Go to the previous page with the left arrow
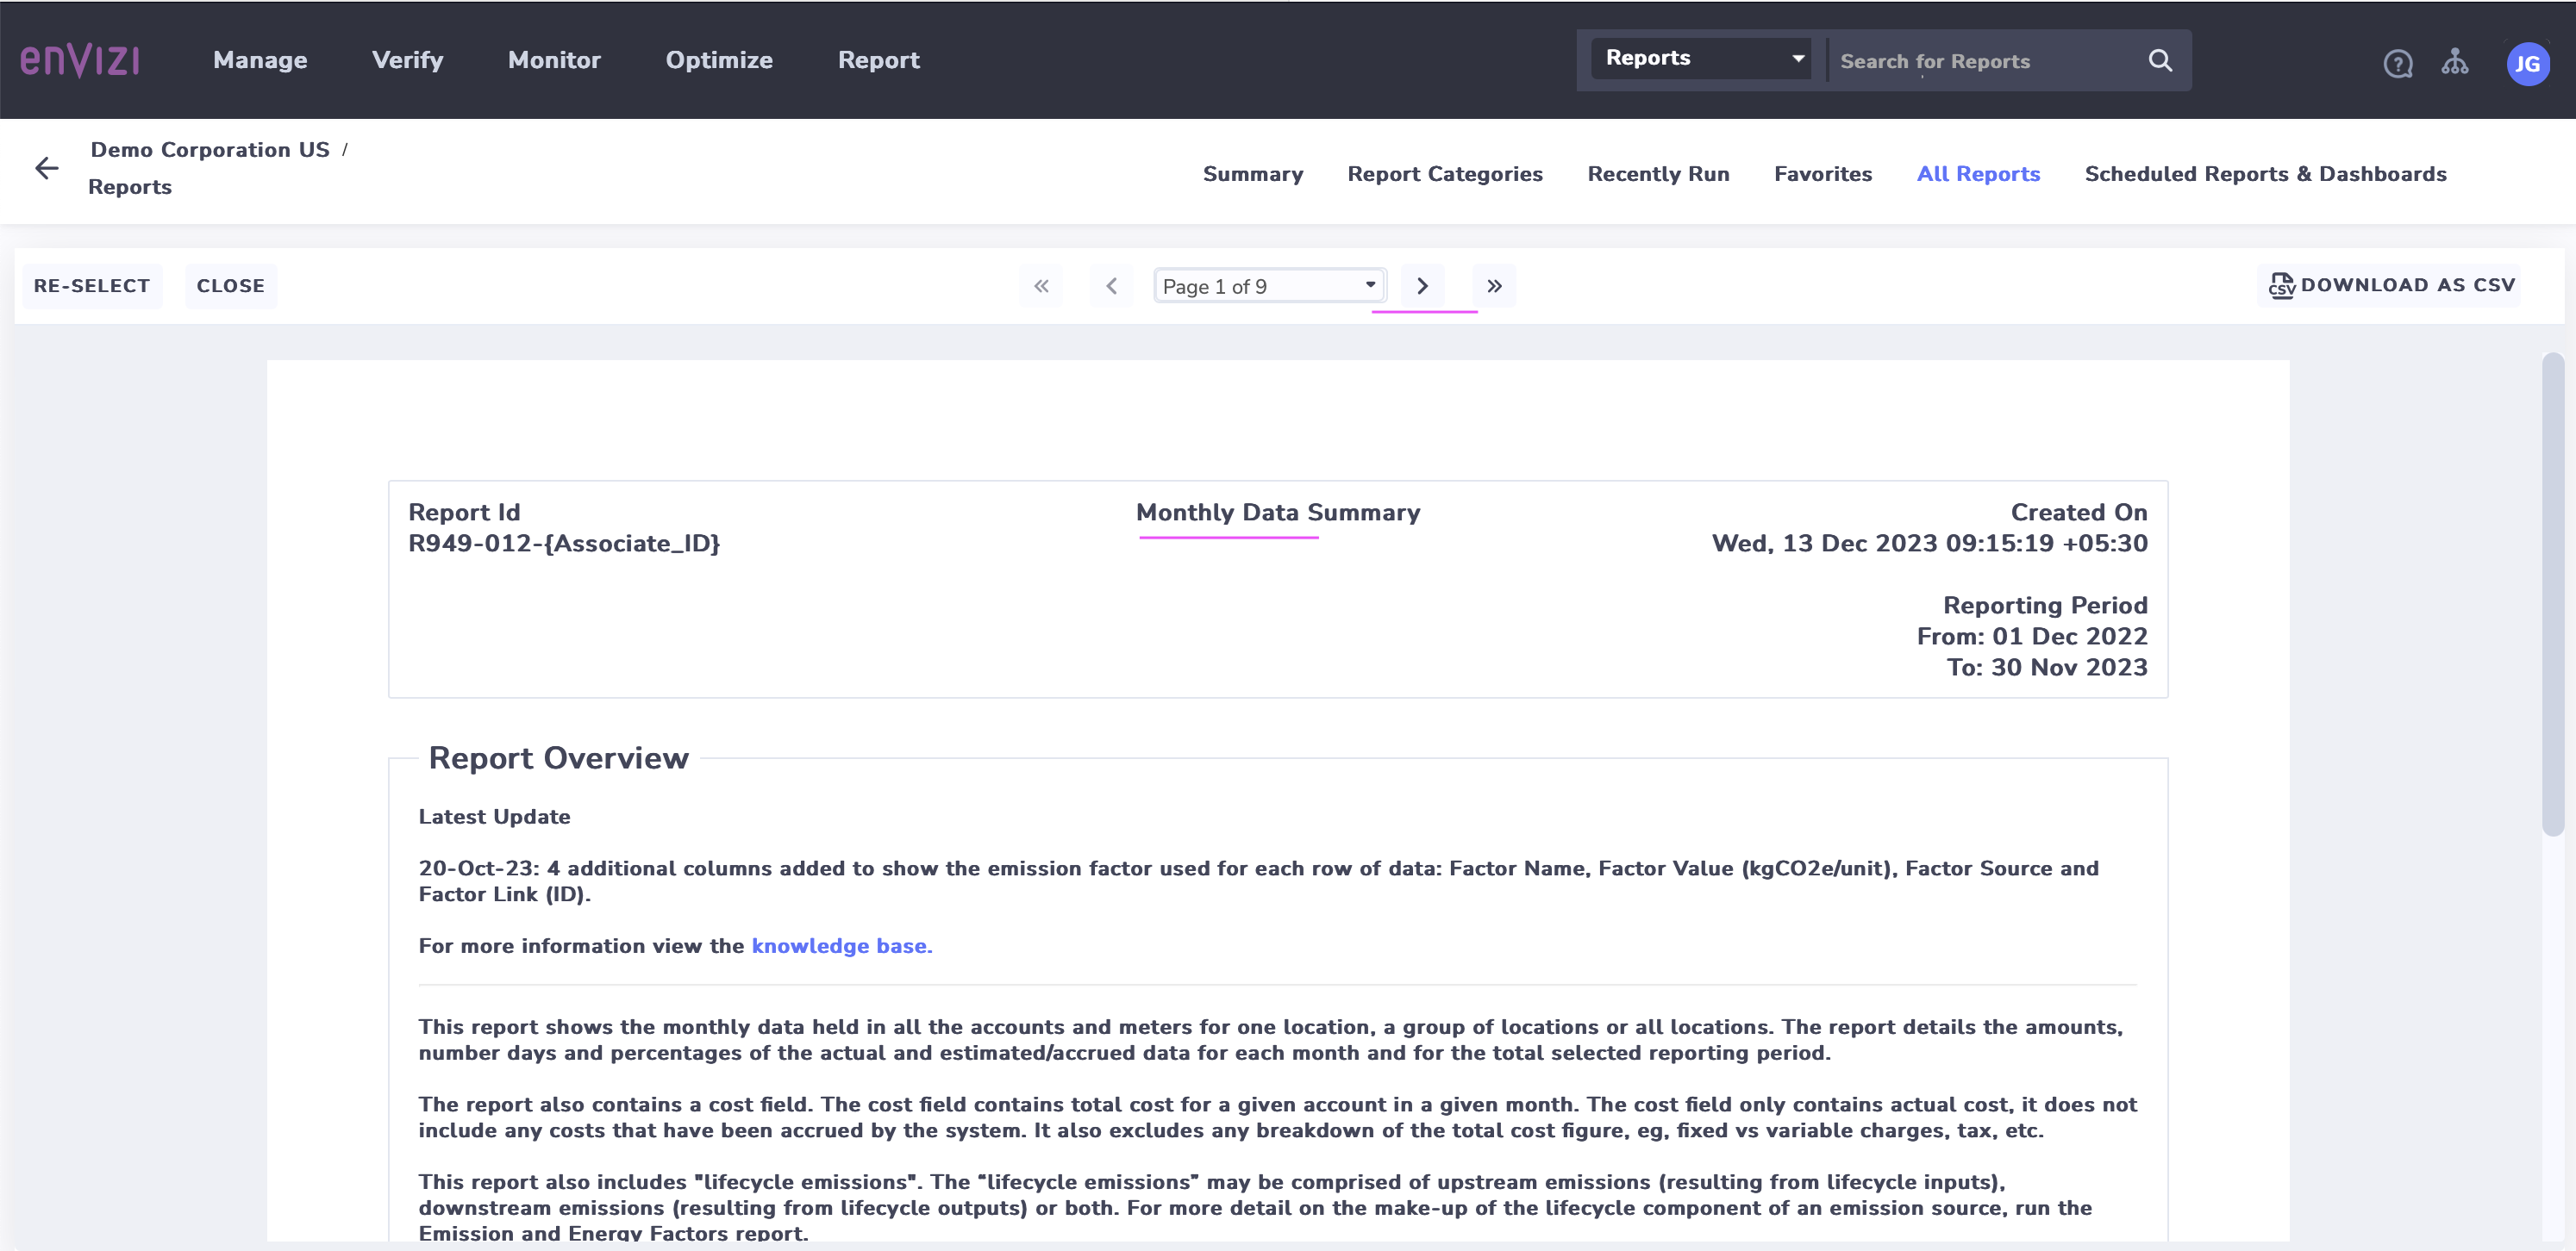2576x1251 pixels. [x=1112, y=286]
